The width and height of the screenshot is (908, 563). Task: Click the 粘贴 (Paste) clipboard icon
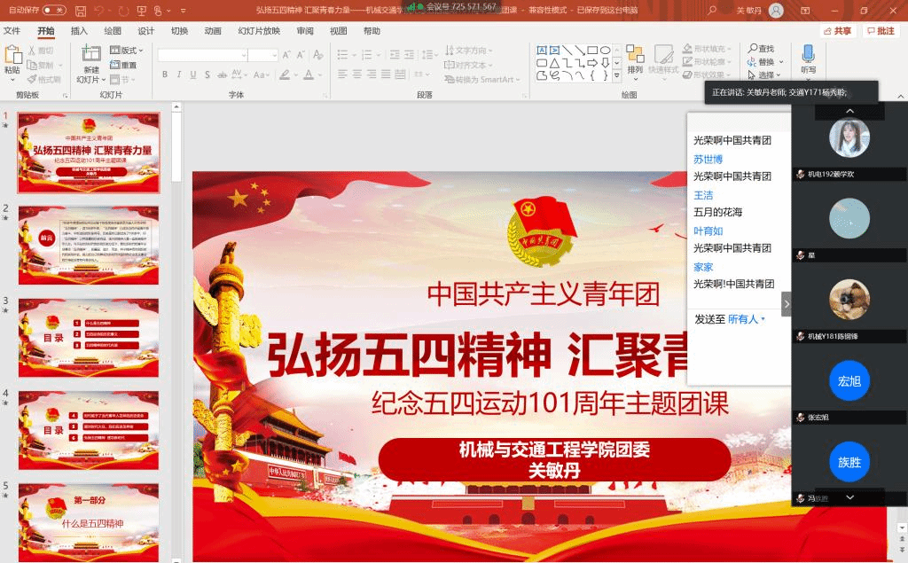(12, 56)
